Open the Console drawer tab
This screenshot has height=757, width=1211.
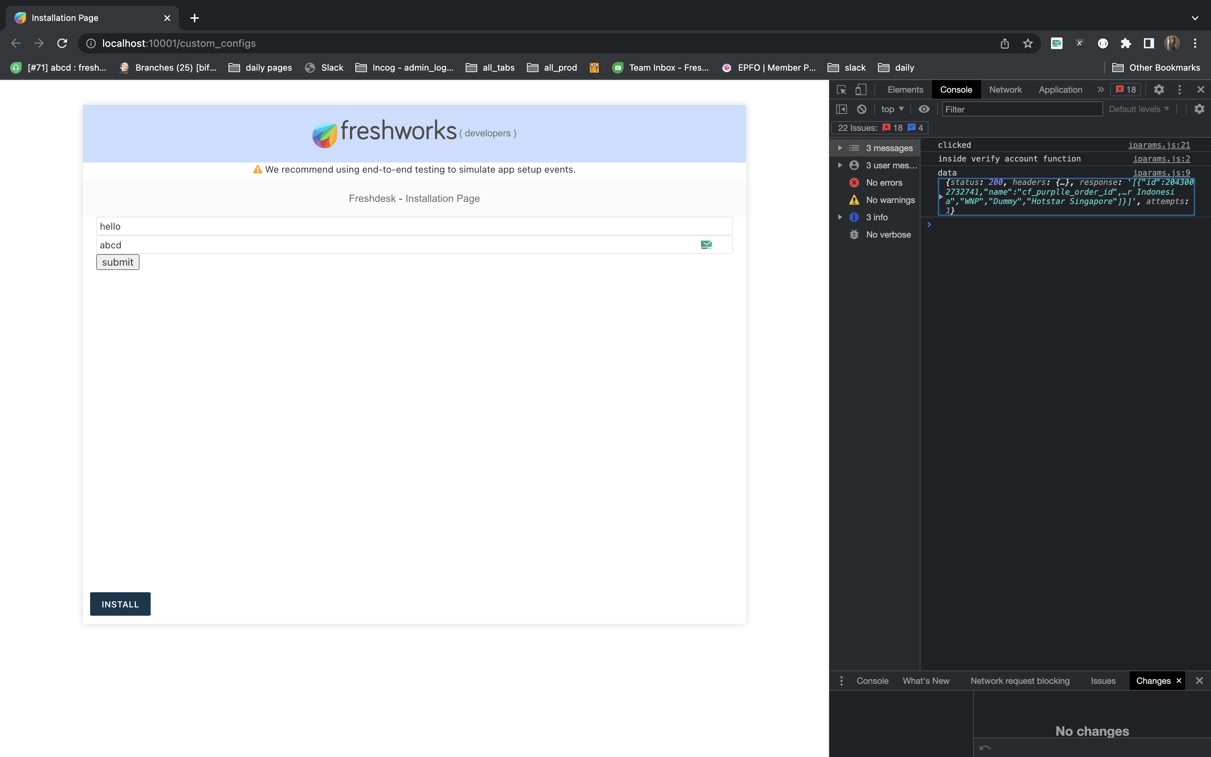872,681
